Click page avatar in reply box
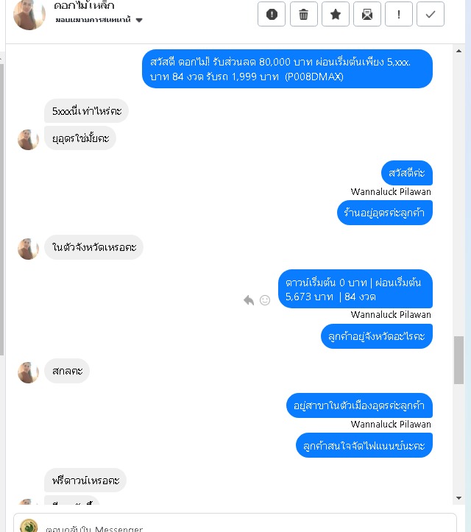The image size is (471, 532). click(x=29, y=526)
